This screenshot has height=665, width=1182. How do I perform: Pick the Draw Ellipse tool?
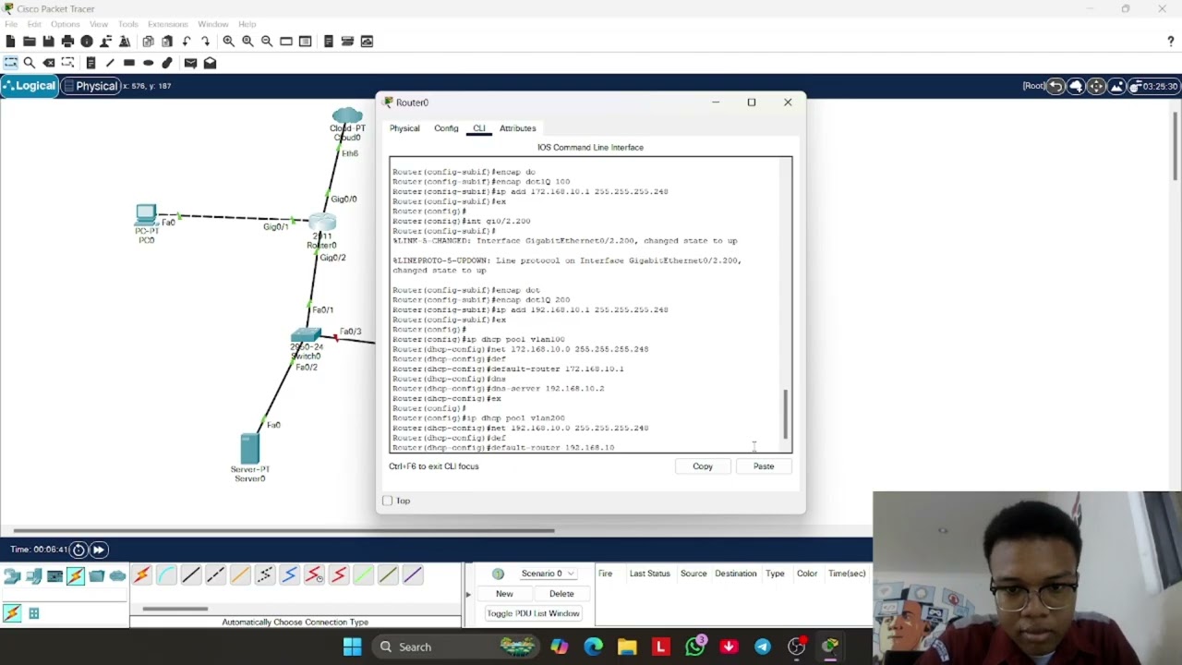point(148,63)
